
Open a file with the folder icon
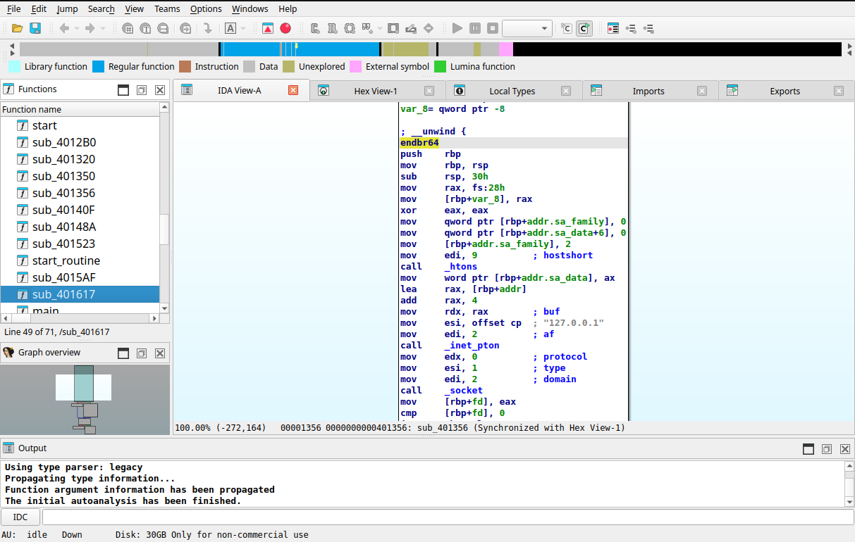click(x=18, y=28)
